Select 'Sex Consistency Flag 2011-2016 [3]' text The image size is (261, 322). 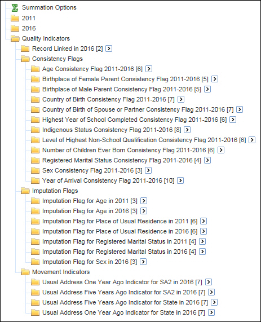click(x=92, y=170)
